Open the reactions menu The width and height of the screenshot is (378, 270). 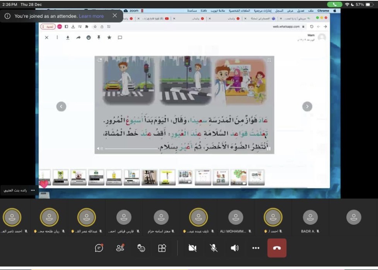pos(141,248)
